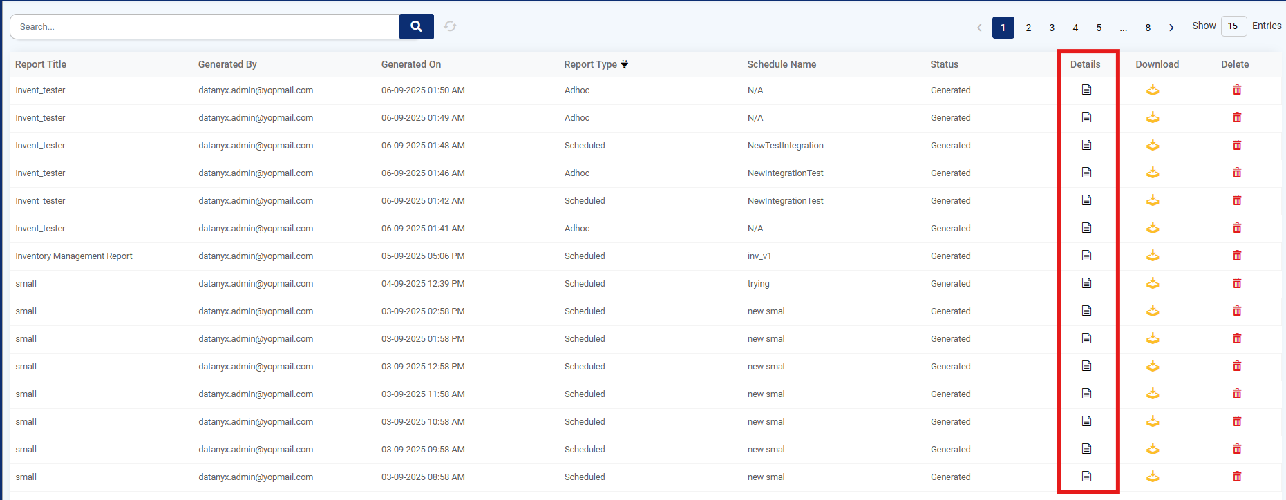Download the 08:58 AM small report
This screenshot has width=1286, height=500.
(x=1153, y=477)
